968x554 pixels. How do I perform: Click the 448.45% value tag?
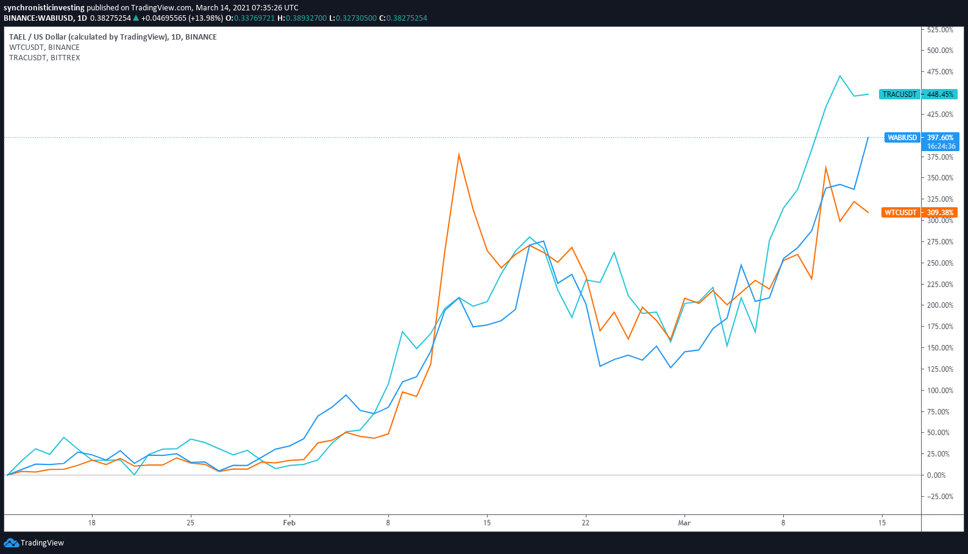coord(940,94)
